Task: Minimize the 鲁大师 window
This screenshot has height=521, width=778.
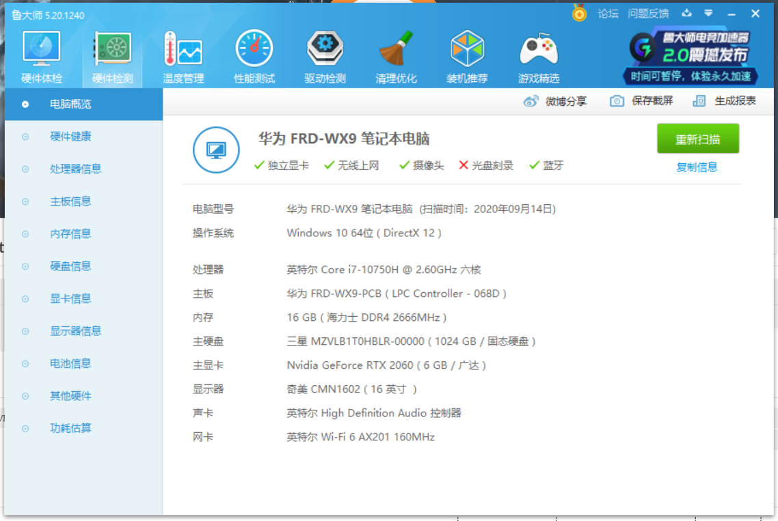Action: pos(732,14)
